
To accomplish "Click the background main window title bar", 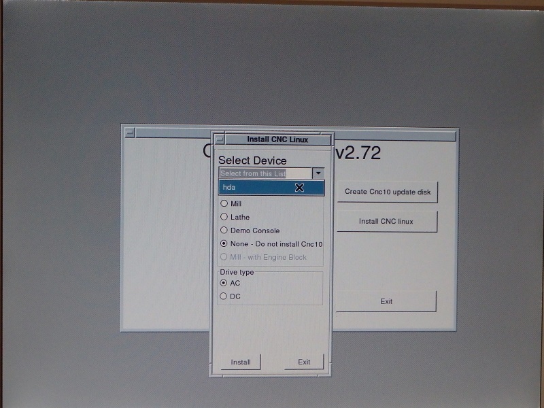I will tap(395, 135).
